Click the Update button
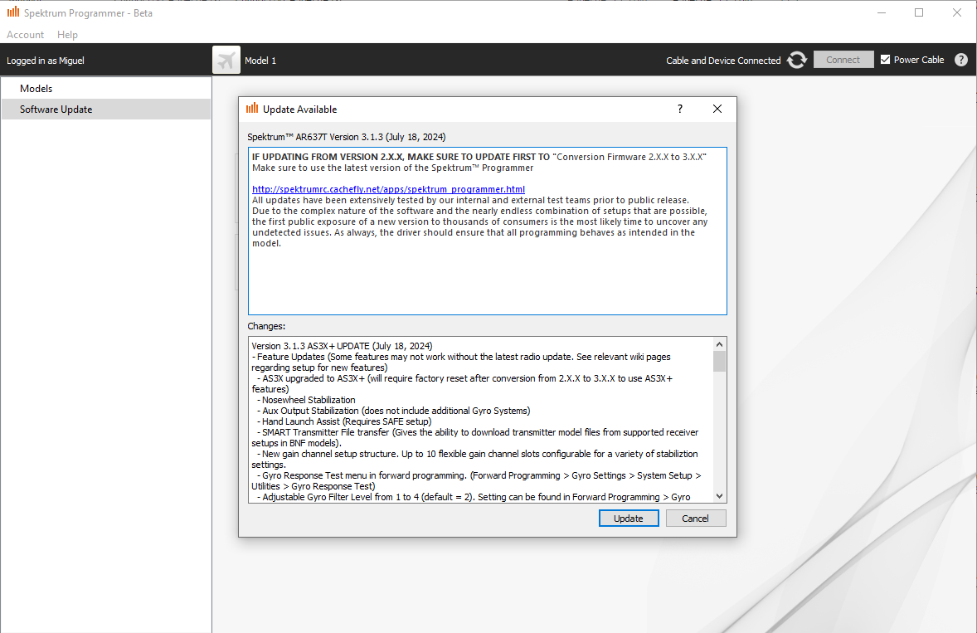977x633 pixels. pos(629,519)
